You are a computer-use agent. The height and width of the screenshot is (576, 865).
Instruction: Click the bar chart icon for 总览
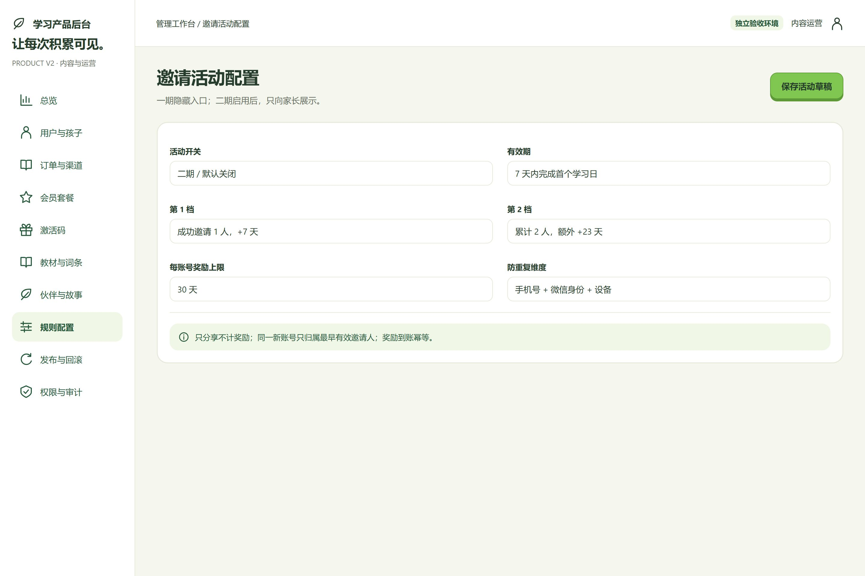pos(26,100)
